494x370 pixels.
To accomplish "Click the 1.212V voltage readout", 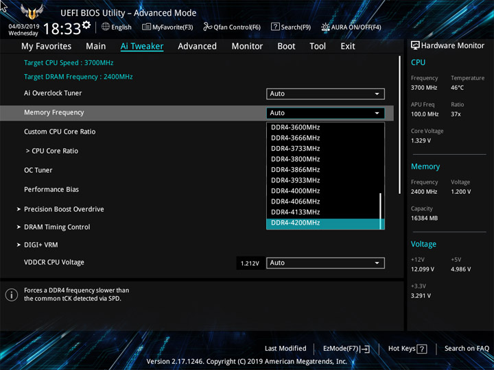I will (x=250, y=263).
